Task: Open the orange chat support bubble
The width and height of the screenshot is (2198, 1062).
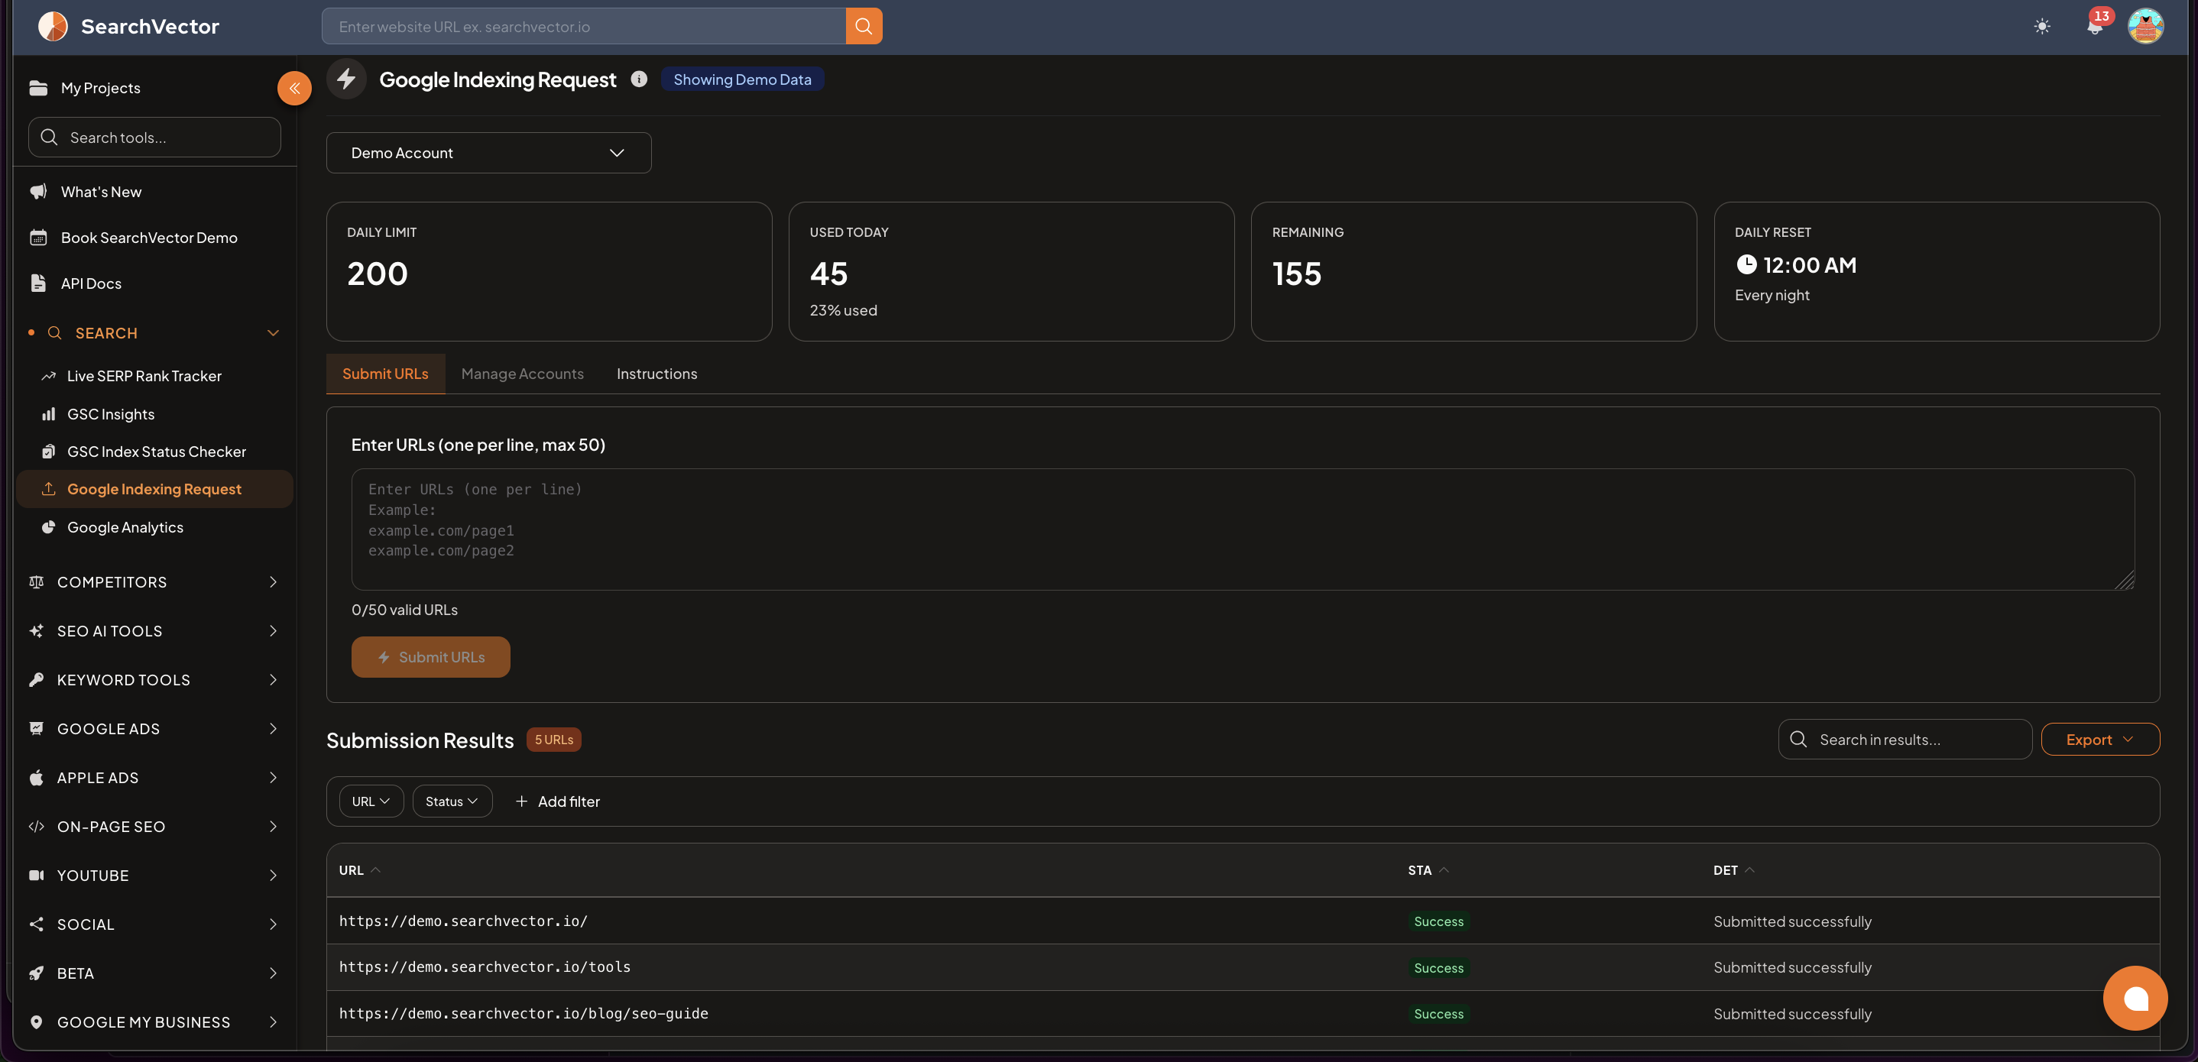Action: tap(2135, 998)
